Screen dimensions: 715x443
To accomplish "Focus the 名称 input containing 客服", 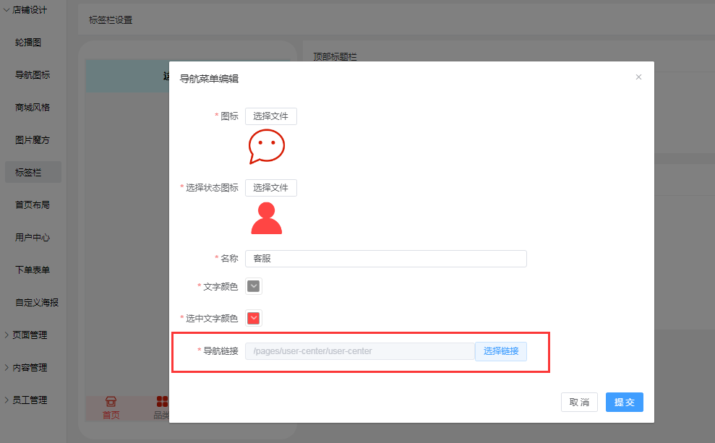I will click(x=386, y=259).
